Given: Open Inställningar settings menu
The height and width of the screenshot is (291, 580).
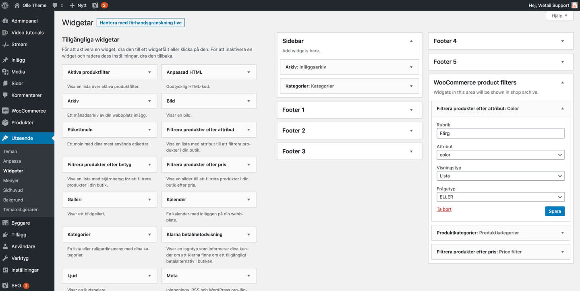Looking at the screenshot, I should (25, 270).
